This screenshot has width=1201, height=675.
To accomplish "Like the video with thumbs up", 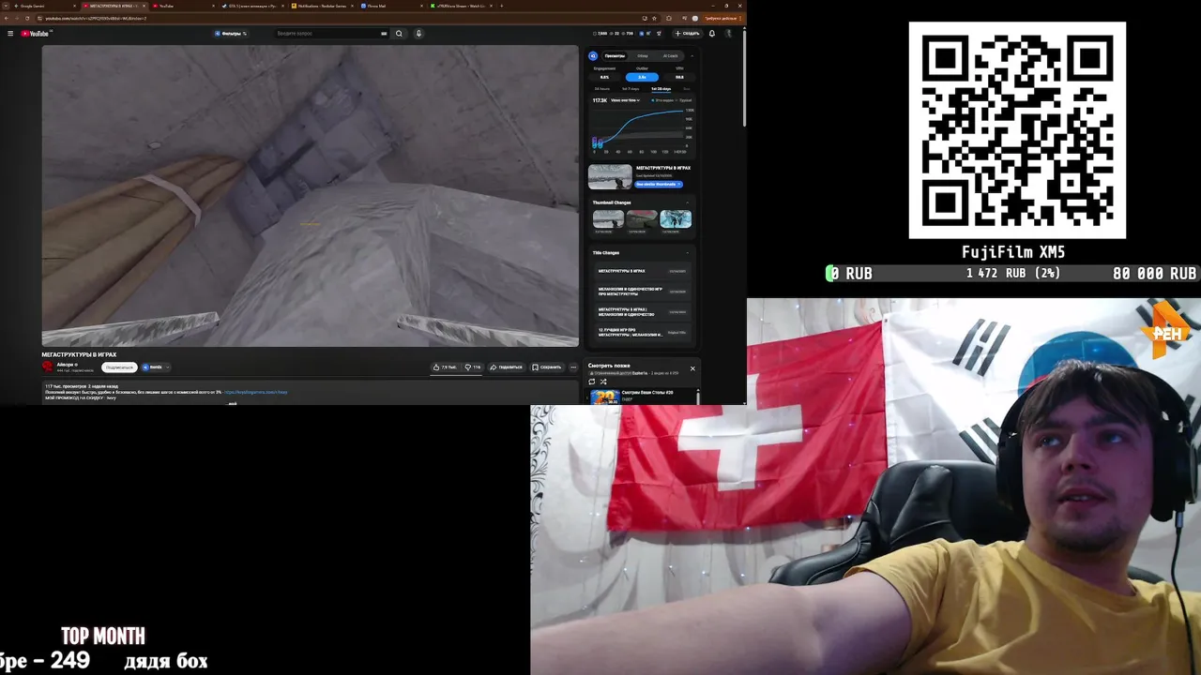I will [x=445, y=367].
